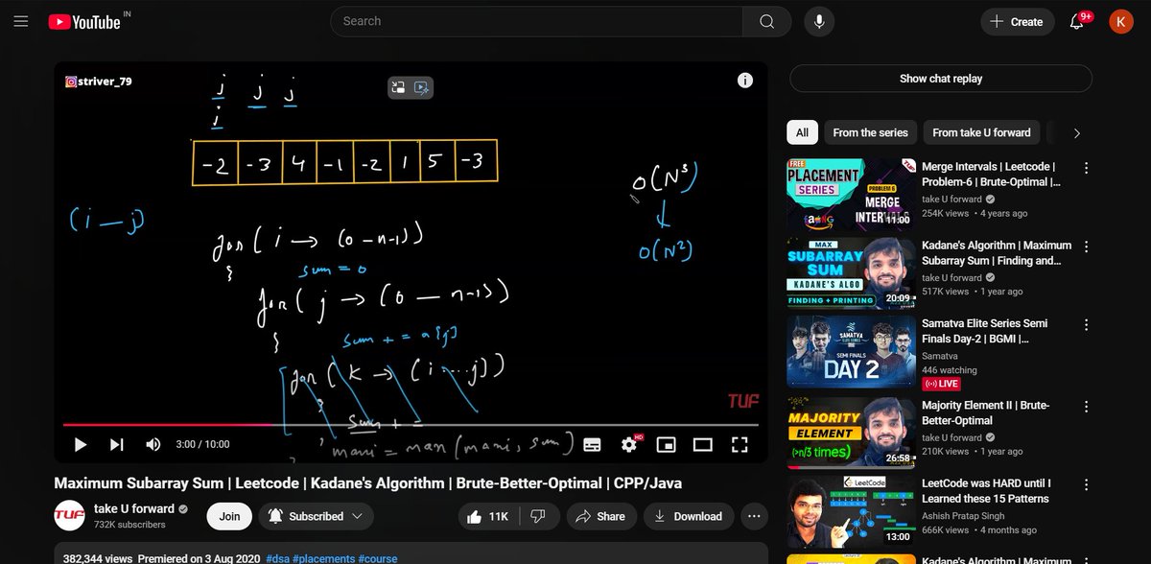1151x564 pixels.
Task: Toggle theater mode
Action: click(x=703, y=444)
